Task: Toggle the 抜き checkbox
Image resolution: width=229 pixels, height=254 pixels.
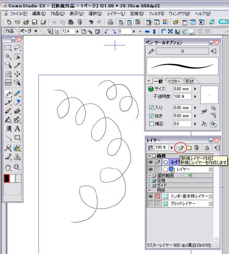Action: click(152, 116)
